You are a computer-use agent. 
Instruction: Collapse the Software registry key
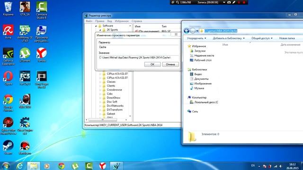point(96,26)
